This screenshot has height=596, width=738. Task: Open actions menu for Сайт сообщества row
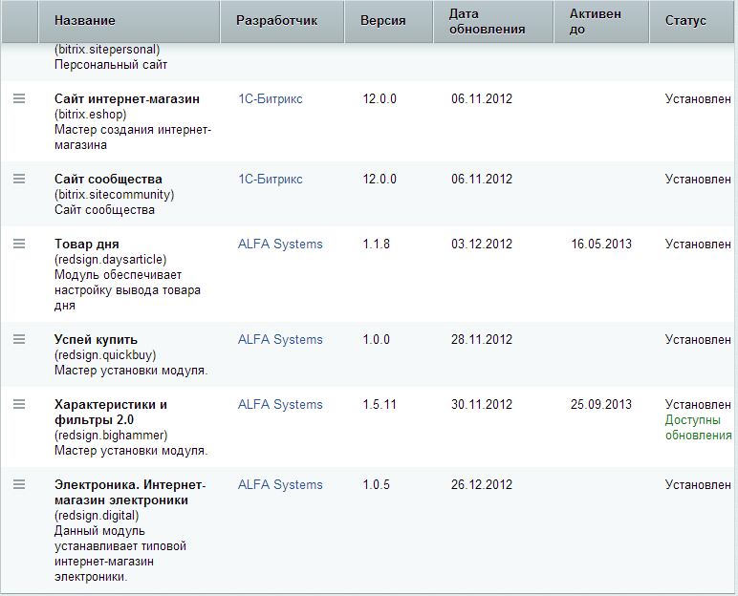pyautogui.click(x=19, y=179)
